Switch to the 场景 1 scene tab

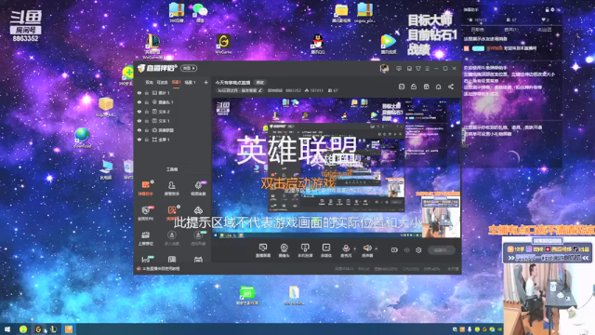click(x=190, y=83)
